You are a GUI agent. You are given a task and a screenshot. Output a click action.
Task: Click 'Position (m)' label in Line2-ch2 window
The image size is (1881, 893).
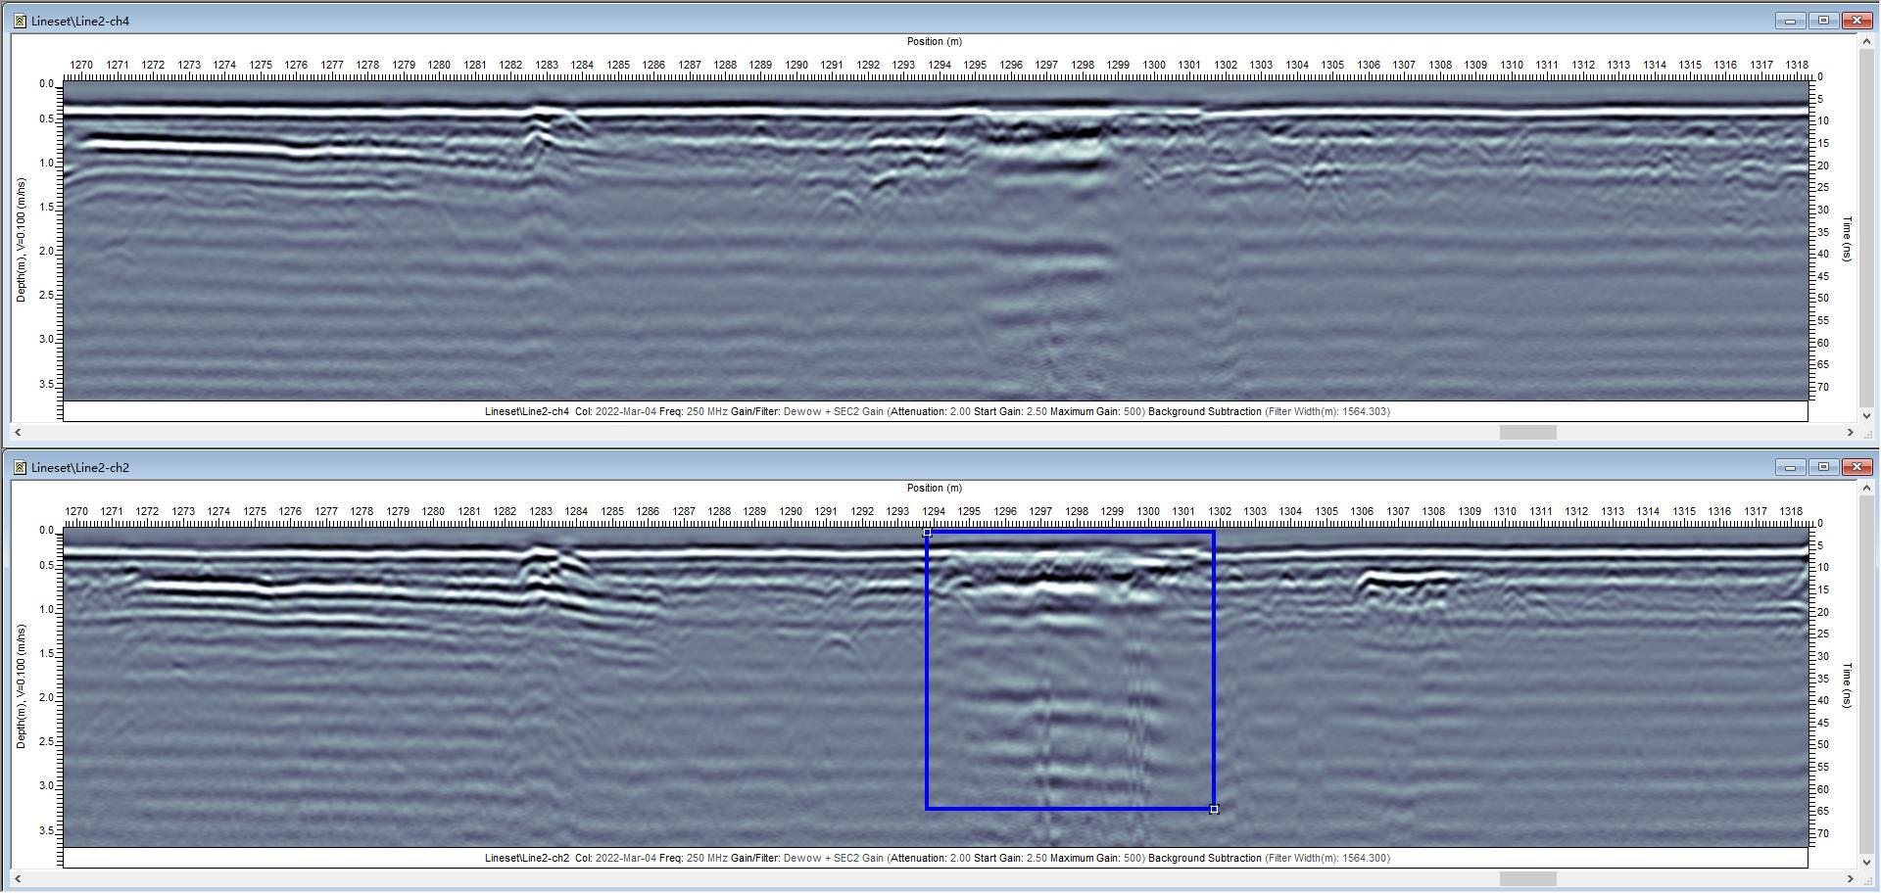935,488
